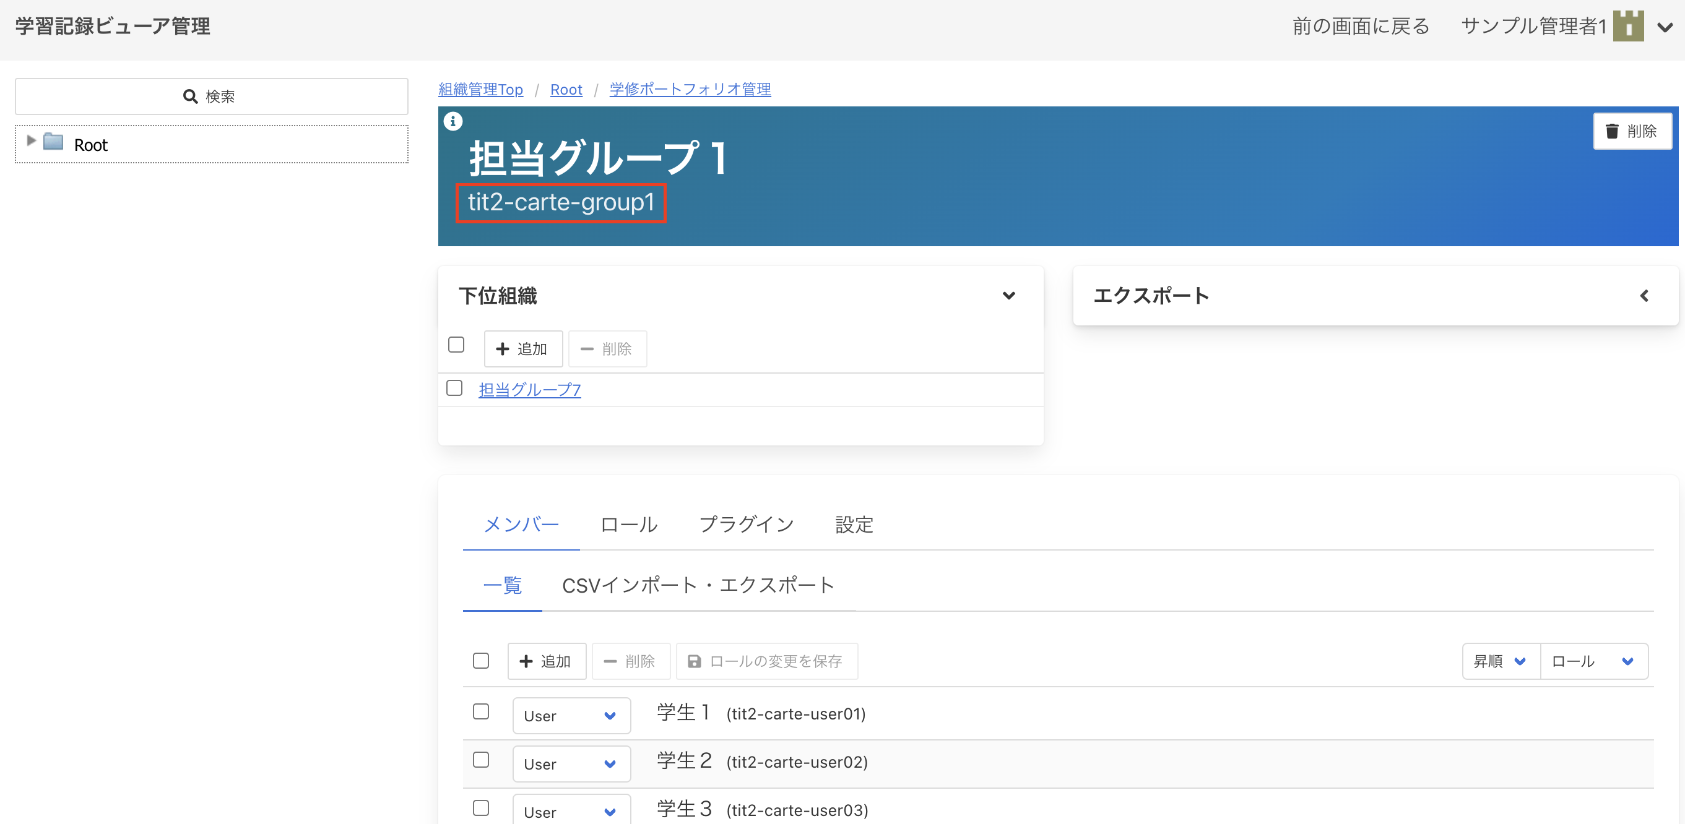Click 削除 button in member list toolbar
1685x824 pixels.
click(631, 661)
